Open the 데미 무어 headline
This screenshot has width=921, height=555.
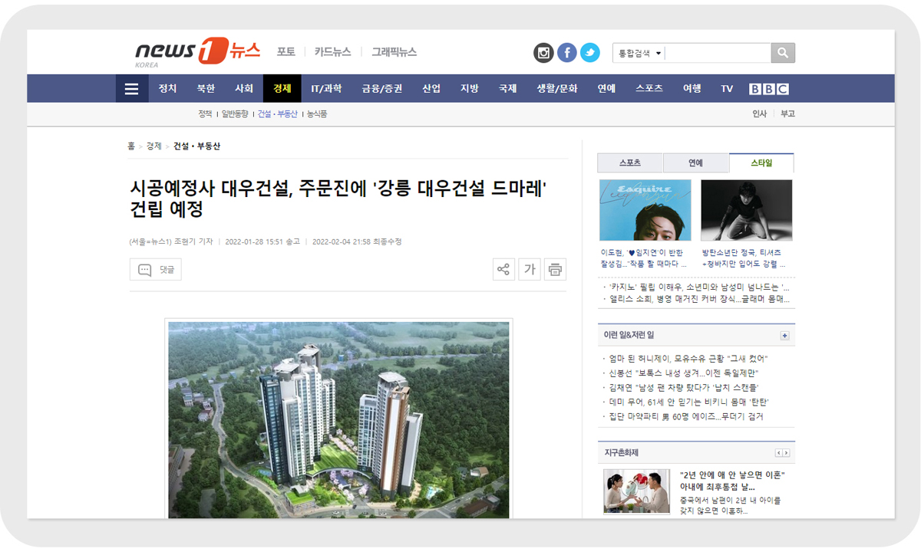pyautogui.click(x=688, y=402)
